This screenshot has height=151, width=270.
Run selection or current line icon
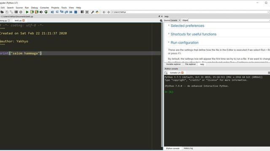pyautogui.click(x=41, y=12)
